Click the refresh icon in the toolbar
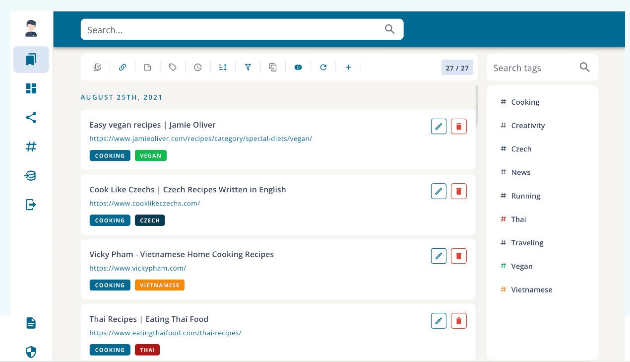 coord(323,68)
